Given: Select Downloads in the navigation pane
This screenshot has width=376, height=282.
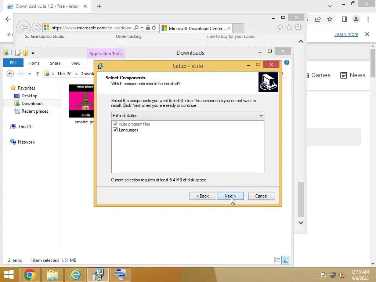Looking at the screenshot, I should 32,103.
